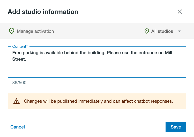Click the location pin beside All studios
194x137 pixels.
[147, 31]
